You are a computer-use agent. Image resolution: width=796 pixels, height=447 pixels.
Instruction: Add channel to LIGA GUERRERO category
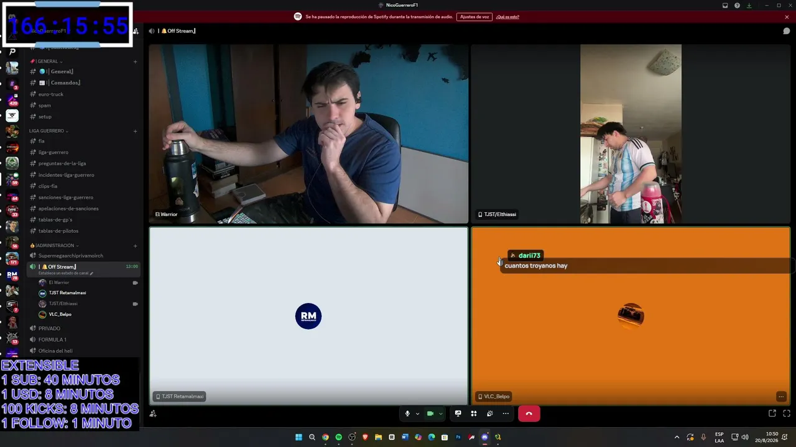(x=135, y=131)
